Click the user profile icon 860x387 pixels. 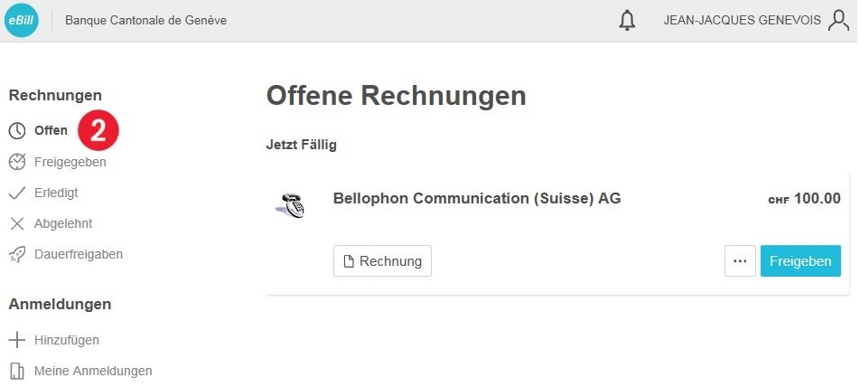tap(838, 21)
